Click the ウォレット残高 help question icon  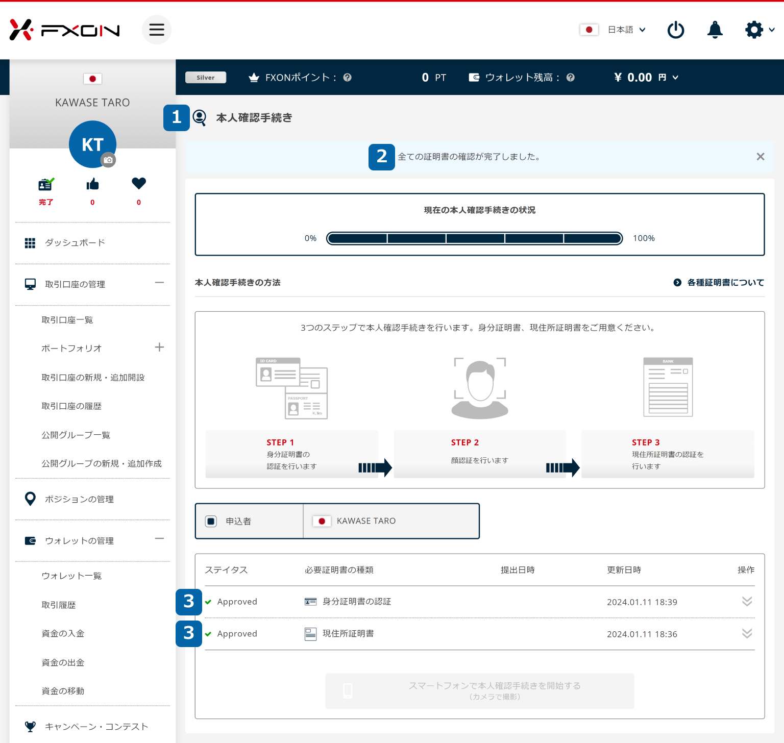[x=571, y=78]
